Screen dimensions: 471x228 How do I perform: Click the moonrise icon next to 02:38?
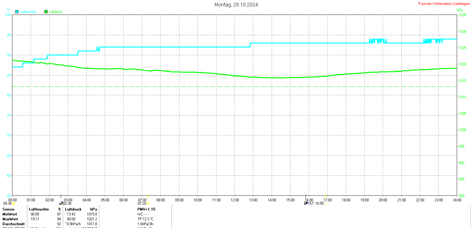tap(61, 203)
